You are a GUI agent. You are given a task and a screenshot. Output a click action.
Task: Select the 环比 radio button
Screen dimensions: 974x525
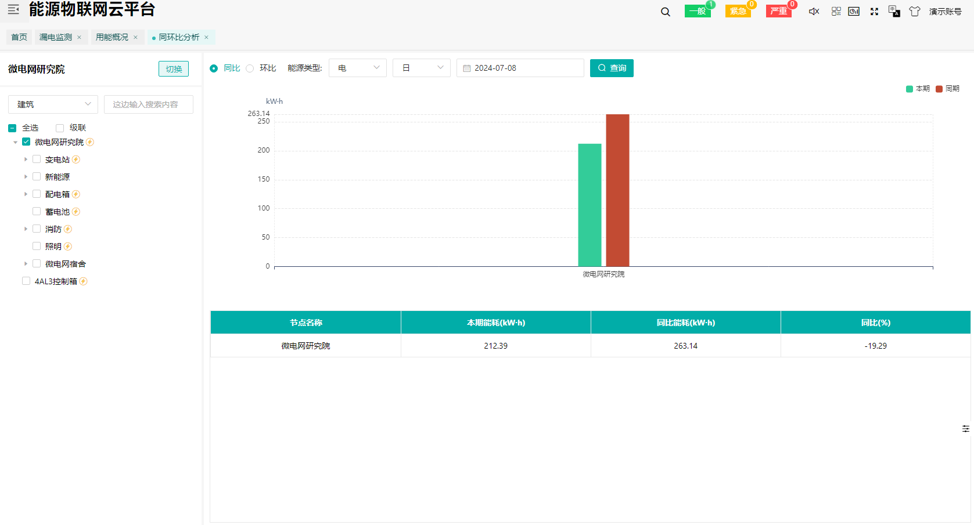[250, 68]
